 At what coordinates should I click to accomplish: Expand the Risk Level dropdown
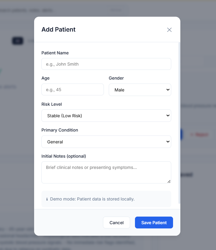106,116
